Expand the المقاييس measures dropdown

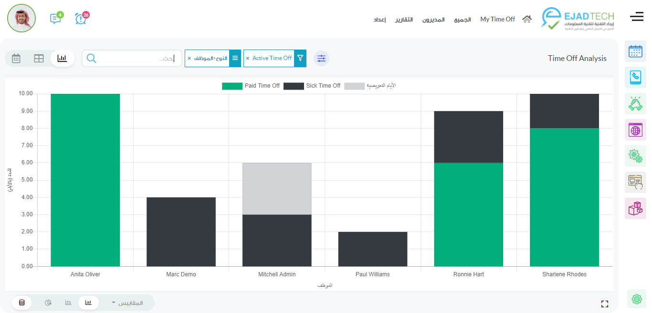click(x=127, y=303)
